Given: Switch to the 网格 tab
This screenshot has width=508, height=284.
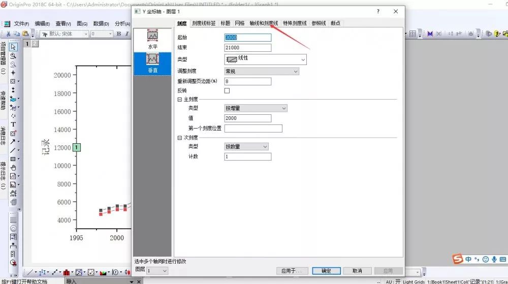Looking at the screenshot, I should (x=240, y=23).
